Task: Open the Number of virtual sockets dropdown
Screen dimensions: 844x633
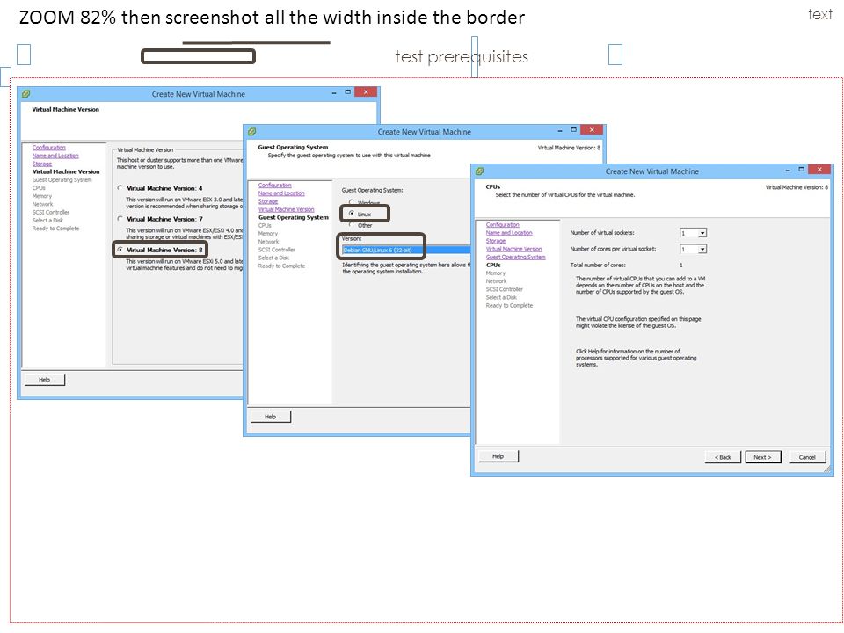Action: (x=702, y=233)
